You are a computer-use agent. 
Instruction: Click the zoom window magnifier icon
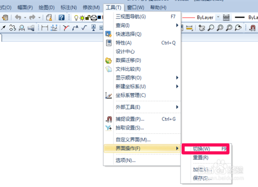pos(220,28)
